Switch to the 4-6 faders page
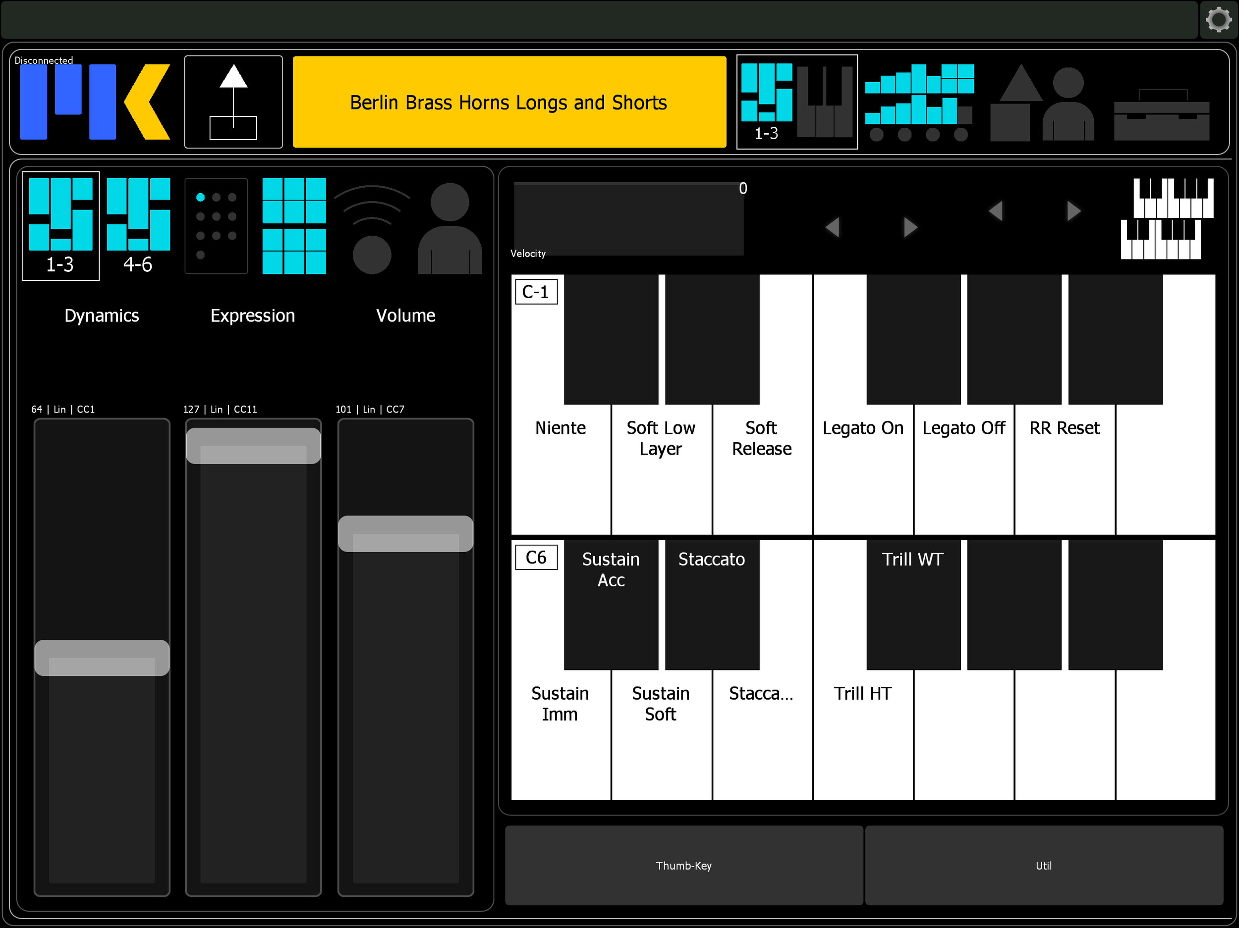The width and height of the screenshot is (1239, 928). 138,226
